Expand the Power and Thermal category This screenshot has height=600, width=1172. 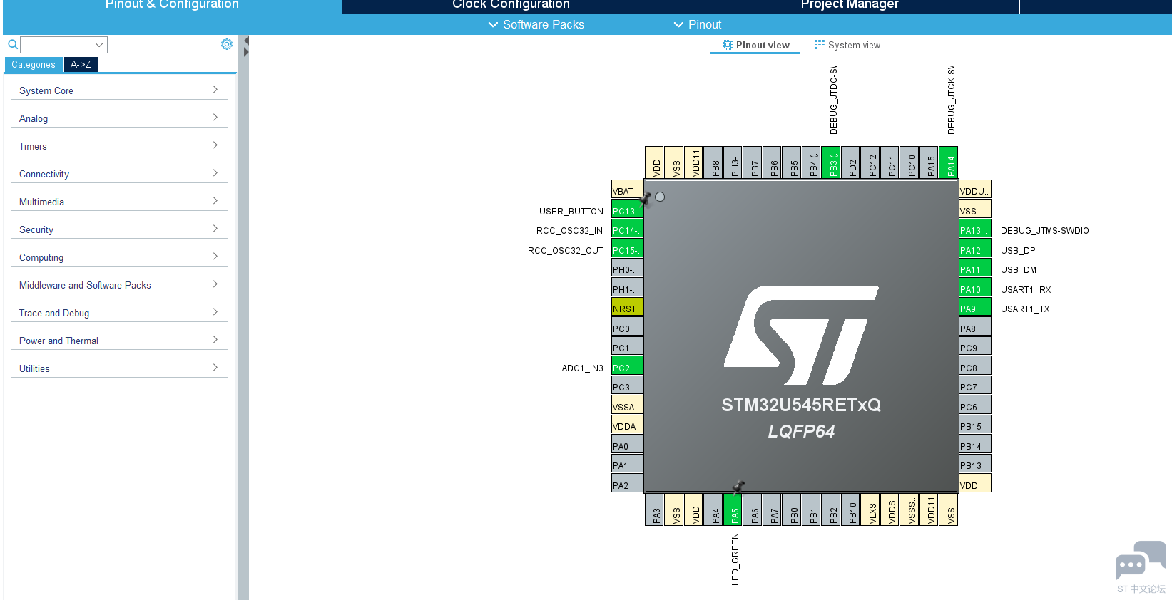[x=119, y=341]
